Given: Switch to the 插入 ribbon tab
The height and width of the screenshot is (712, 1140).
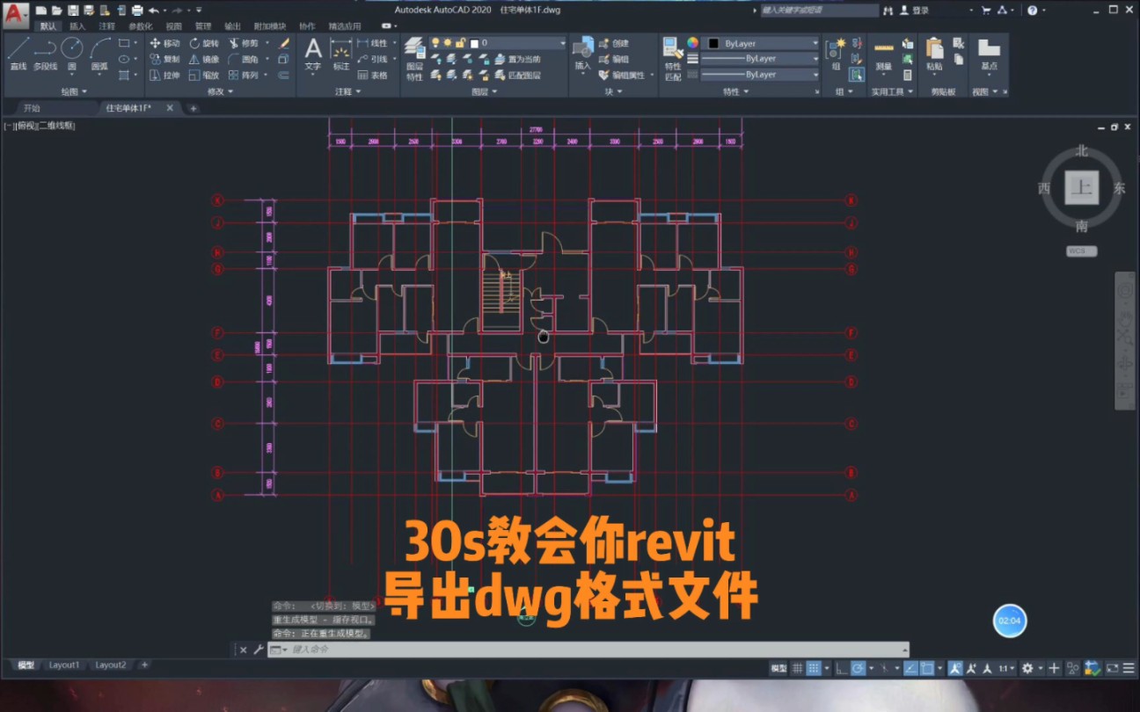Looking at the screenshot, I should click(x=77, y=25).
